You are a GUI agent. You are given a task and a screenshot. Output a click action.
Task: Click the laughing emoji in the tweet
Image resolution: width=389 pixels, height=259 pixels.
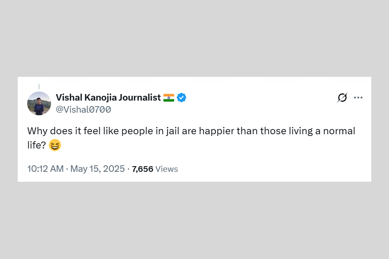tap(55, 145)
